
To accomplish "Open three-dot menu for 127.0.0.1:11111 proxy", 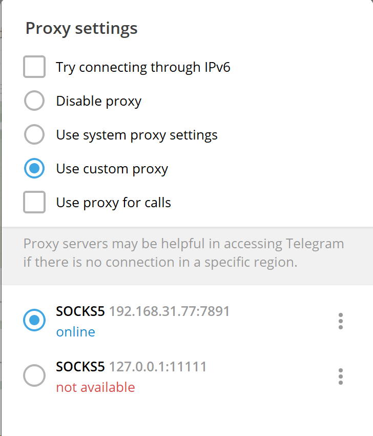I will [x=341, y=376].
